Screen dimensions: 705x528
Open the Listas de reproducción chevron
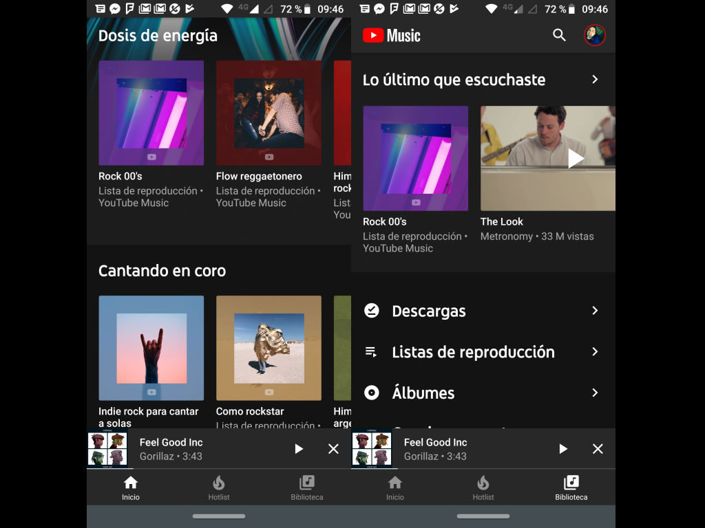point(595,351)
